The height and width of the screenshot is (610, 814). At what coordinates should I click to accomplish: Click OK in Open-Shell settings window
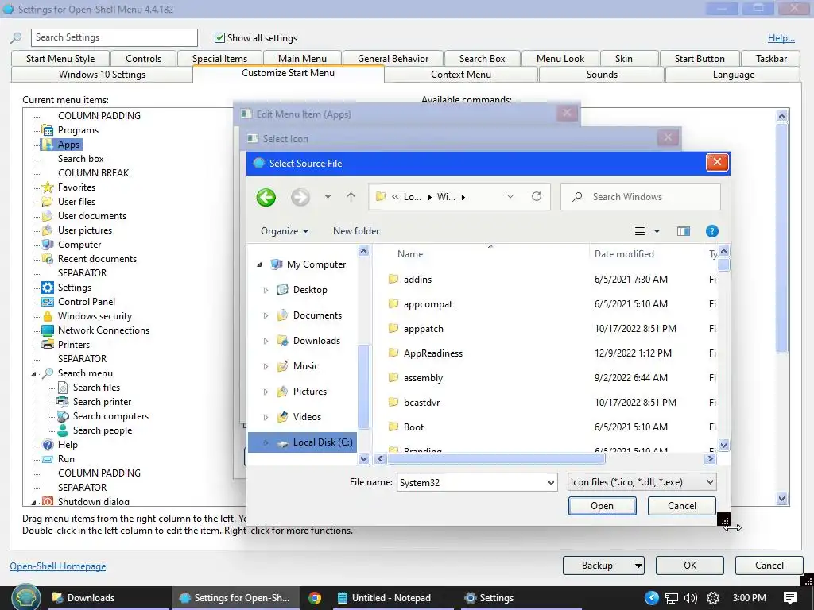click(690, 566)
